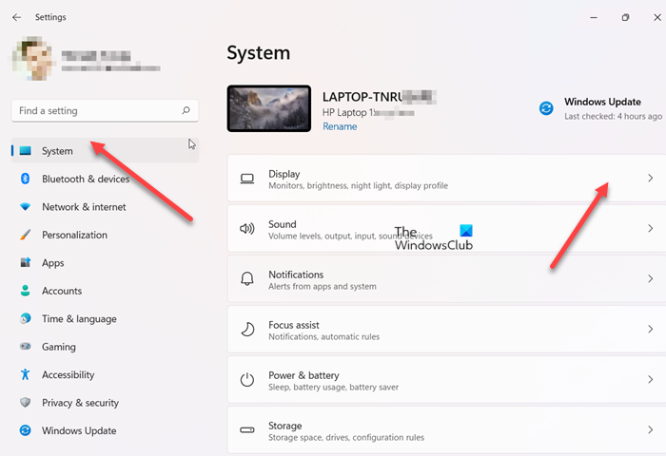This screenshot has width=666, height=456.
Task: Click the Time & language globe icon
Action: 26,318
